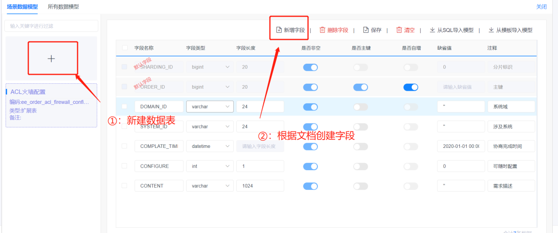
Task: Edit the 协商完成时间 comment field
Action: point(511,146)
